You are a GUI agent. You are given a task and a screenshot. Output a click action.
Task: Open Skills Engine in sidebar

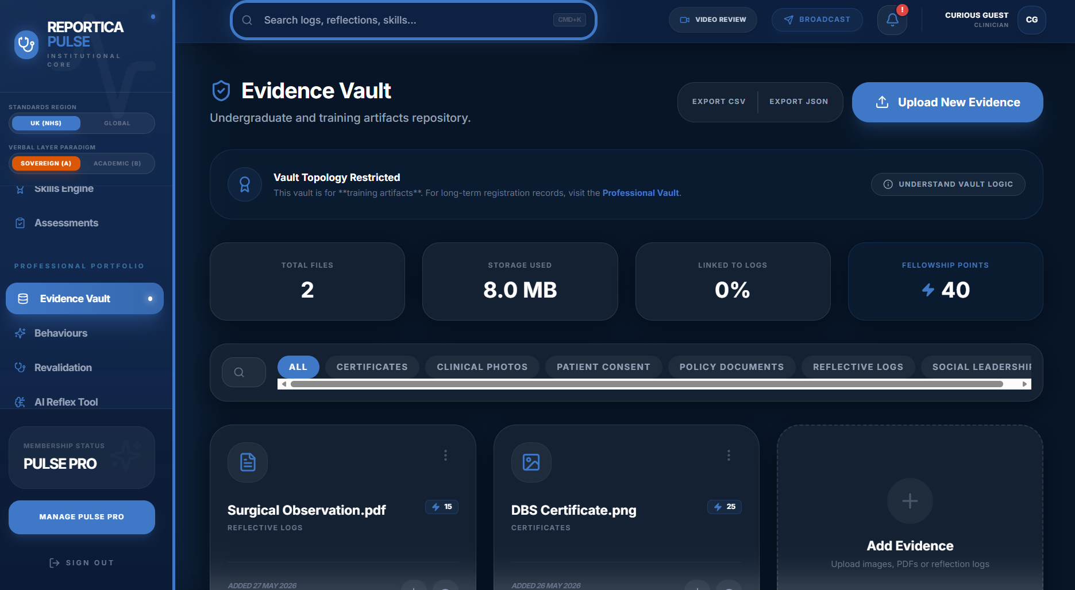[x=64, y=189]
